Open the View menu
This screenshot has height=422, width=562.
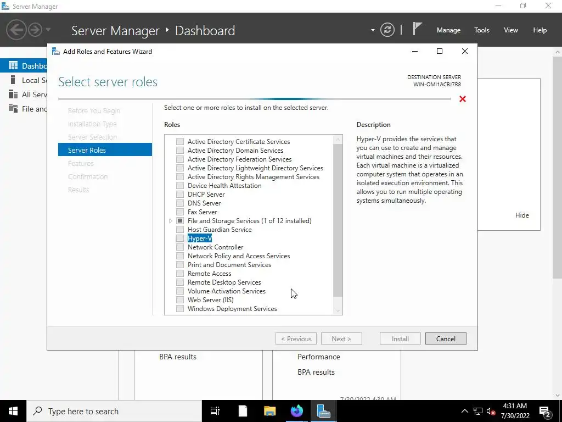coord(510,30)
